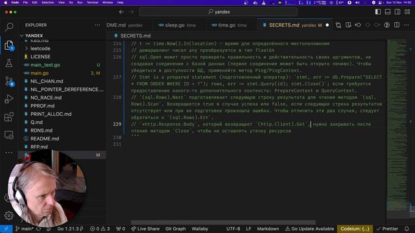Open the Explorer view icon
415x233 pixels.
coord(9,45)
